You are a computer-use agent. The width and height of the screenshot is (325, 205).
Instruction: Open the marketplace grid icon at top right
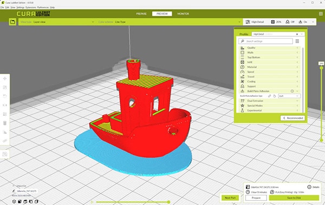point(321,14)
